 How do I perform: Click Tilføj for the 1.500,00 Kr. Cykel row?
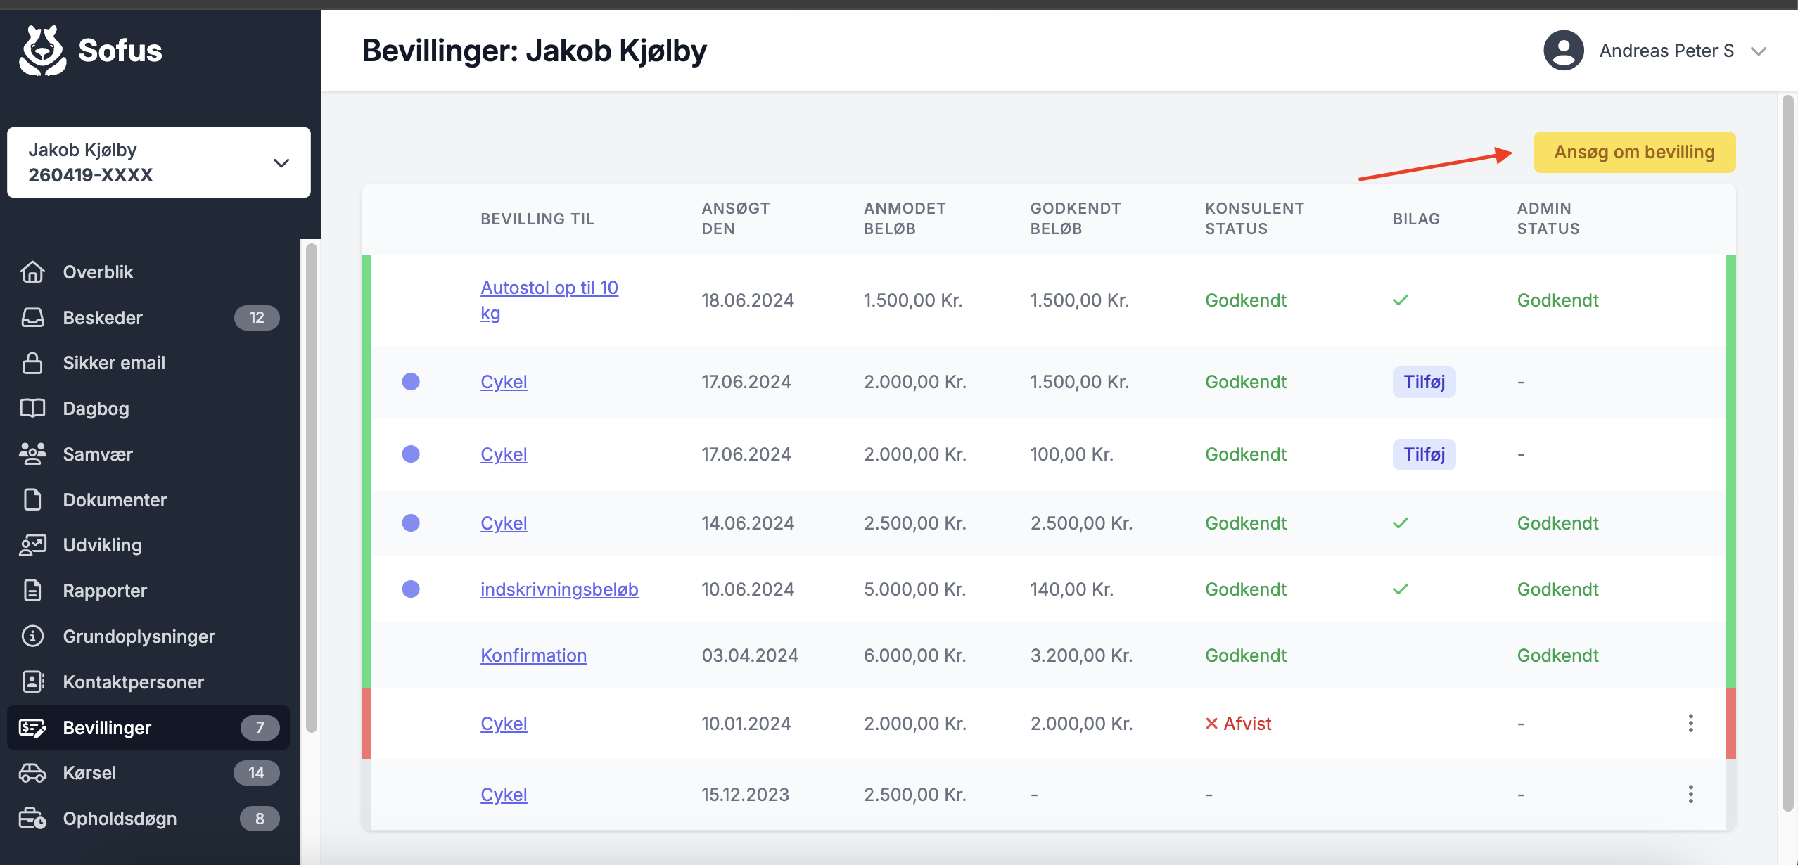tap(1424, 382)
